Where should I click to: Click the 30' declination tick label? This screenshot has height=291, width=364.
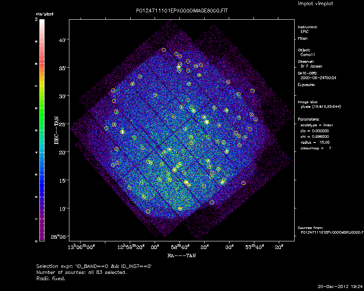coord(63,96)
